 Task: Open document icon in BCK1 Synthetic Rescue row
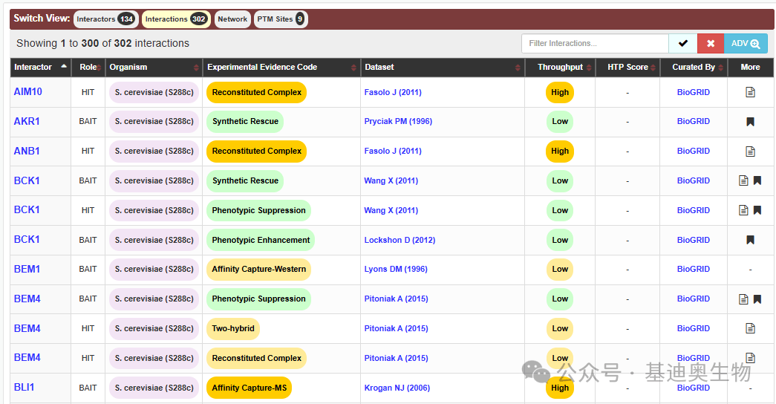coord(743,180)
